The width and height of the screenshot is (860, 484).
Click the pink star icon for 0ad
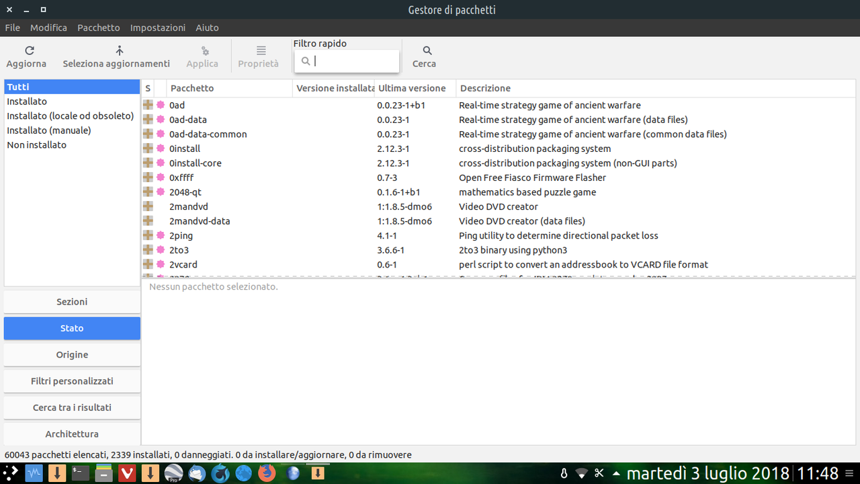[x=161, y=105]
